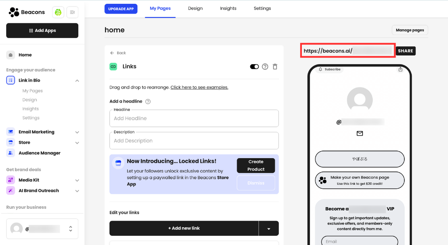Collapse the Link in Bio section
Image resolution: width=448 pixels, height=245 pixels.
pyautogui.click(x=77, y=81)
